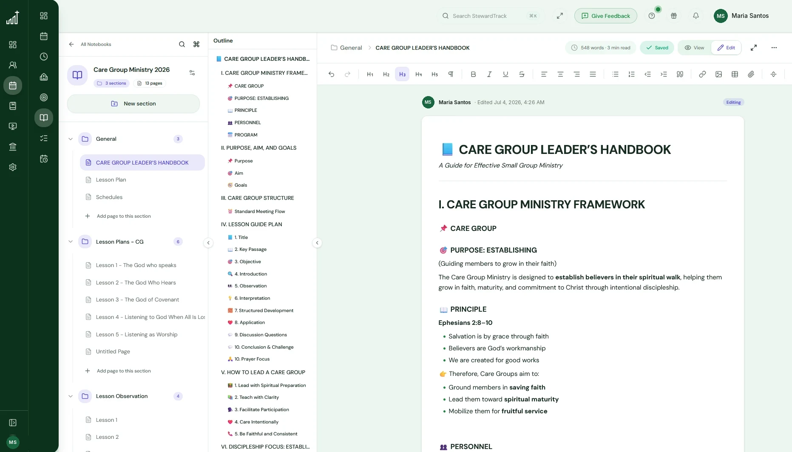This screenshot has height=452, width=792.
Task: Collapse the Lesson Observation section
Action: tap(71, 396)
